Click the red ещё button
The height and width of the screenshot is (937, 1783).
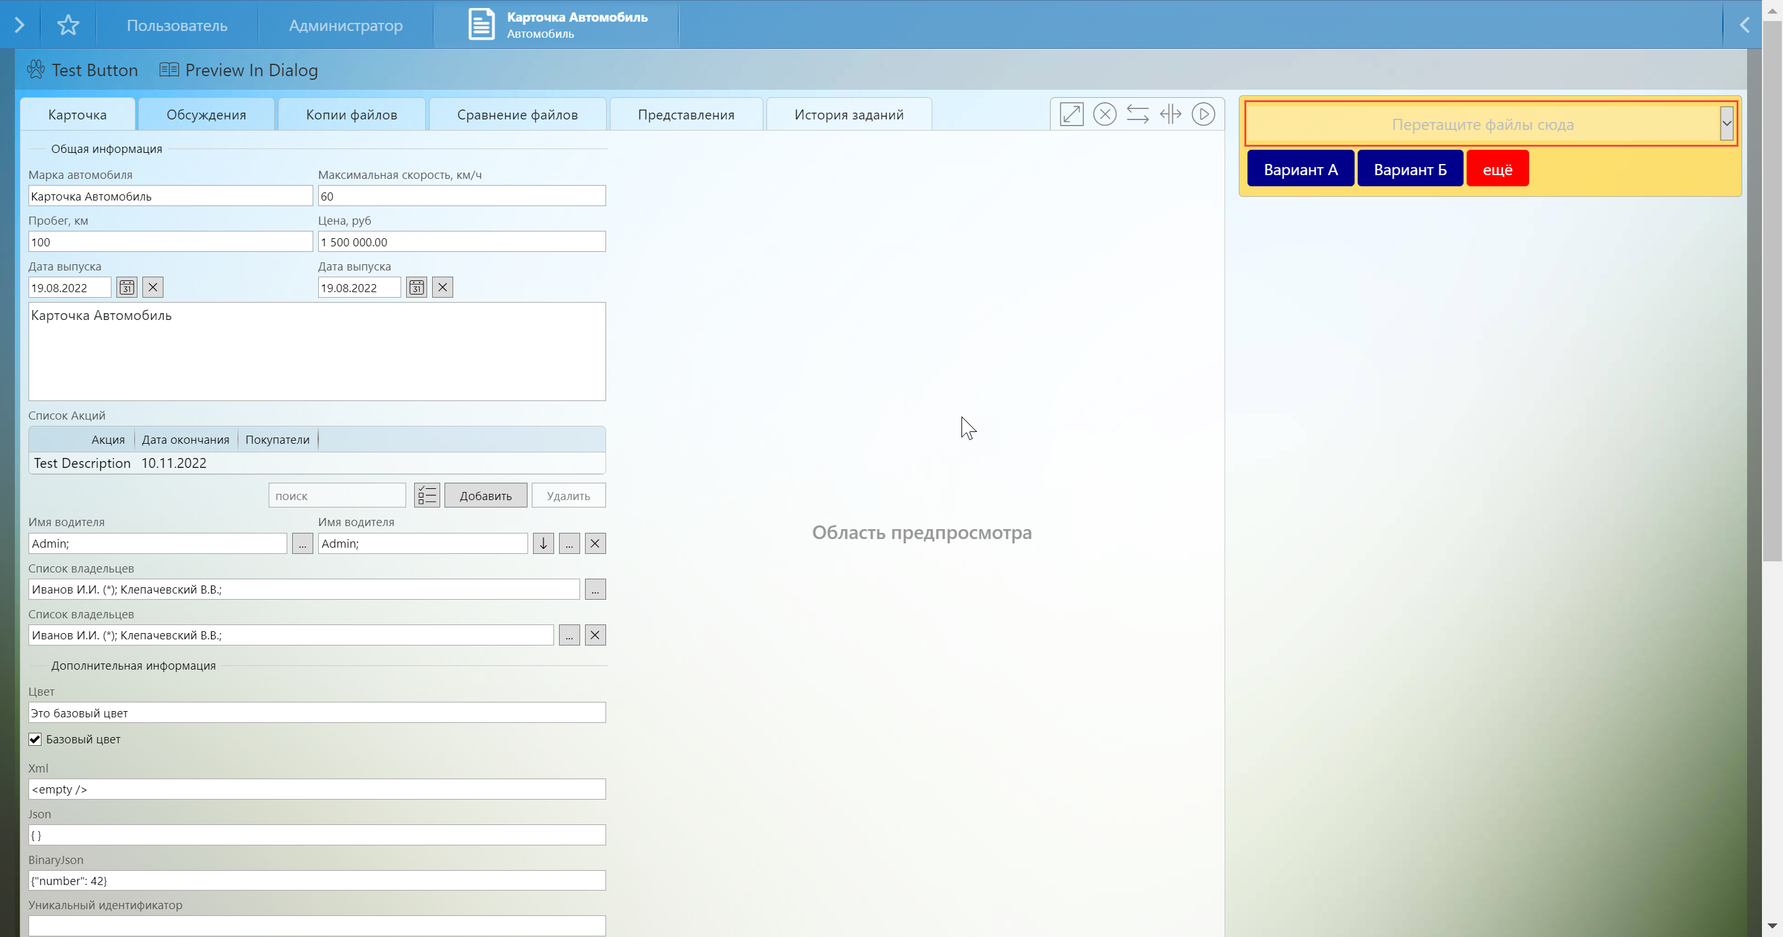tap(1497, 170)
